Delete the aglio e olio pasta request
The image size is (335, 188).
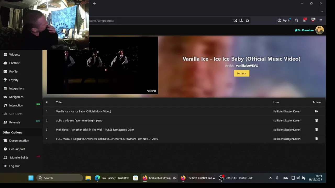[316, 120]
